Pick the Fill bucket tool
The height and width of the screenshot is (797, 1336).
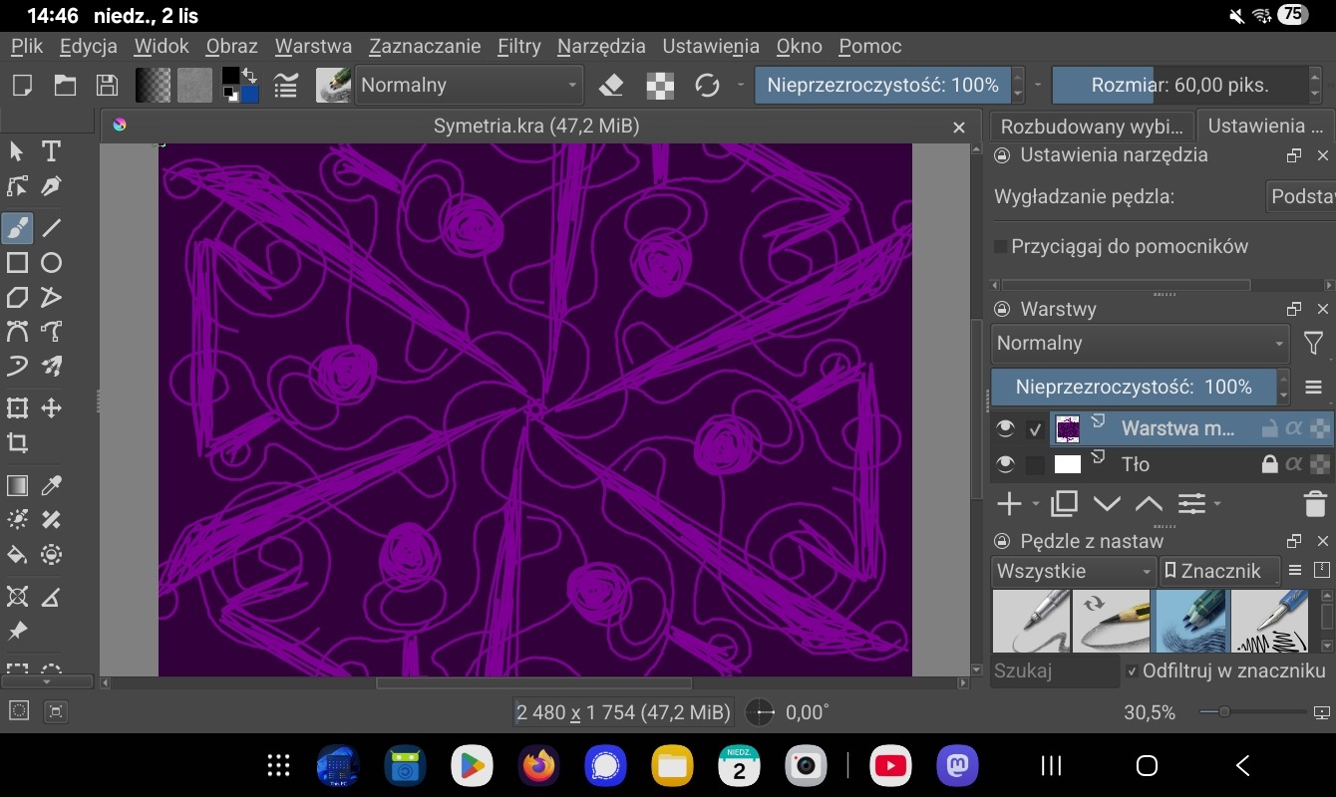coord(17,555)
